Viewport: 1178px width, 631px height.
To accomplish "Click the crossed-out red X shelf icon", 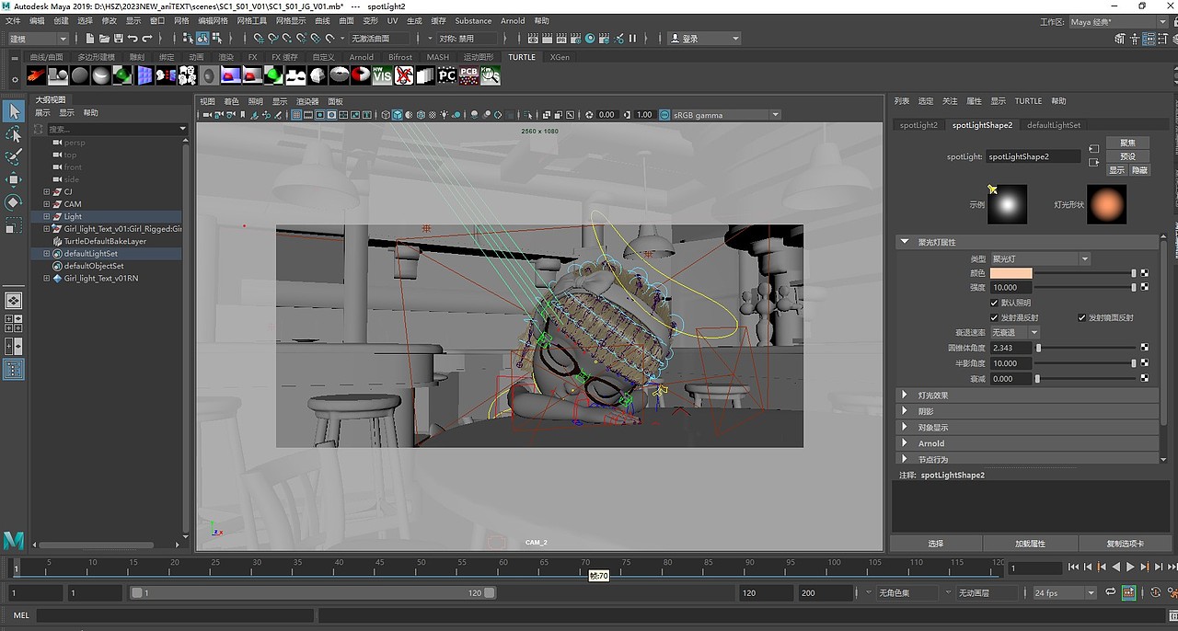I will click(404, 75).
